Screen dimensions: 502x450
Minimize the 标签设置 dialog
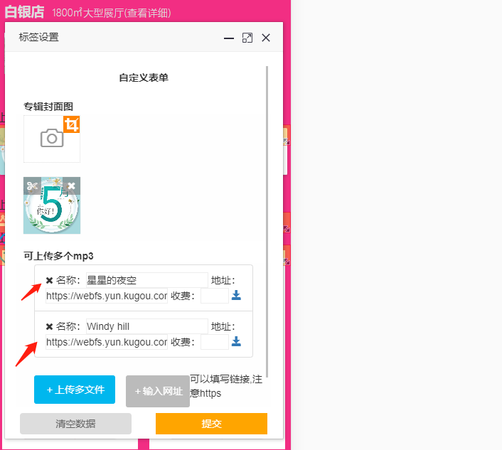click(229, 38)
